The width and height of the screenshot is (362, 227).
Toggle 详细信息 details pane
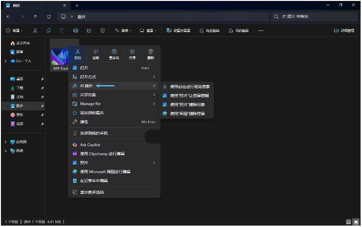coord(344,30)
